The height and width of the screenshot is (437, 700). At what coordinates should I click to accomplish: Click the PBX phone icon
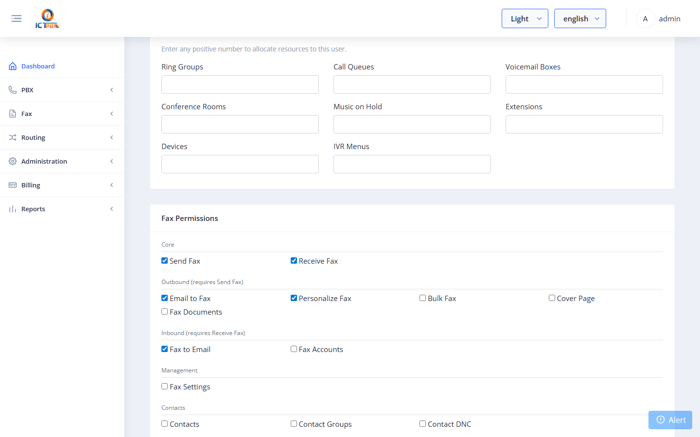(13, 90)
